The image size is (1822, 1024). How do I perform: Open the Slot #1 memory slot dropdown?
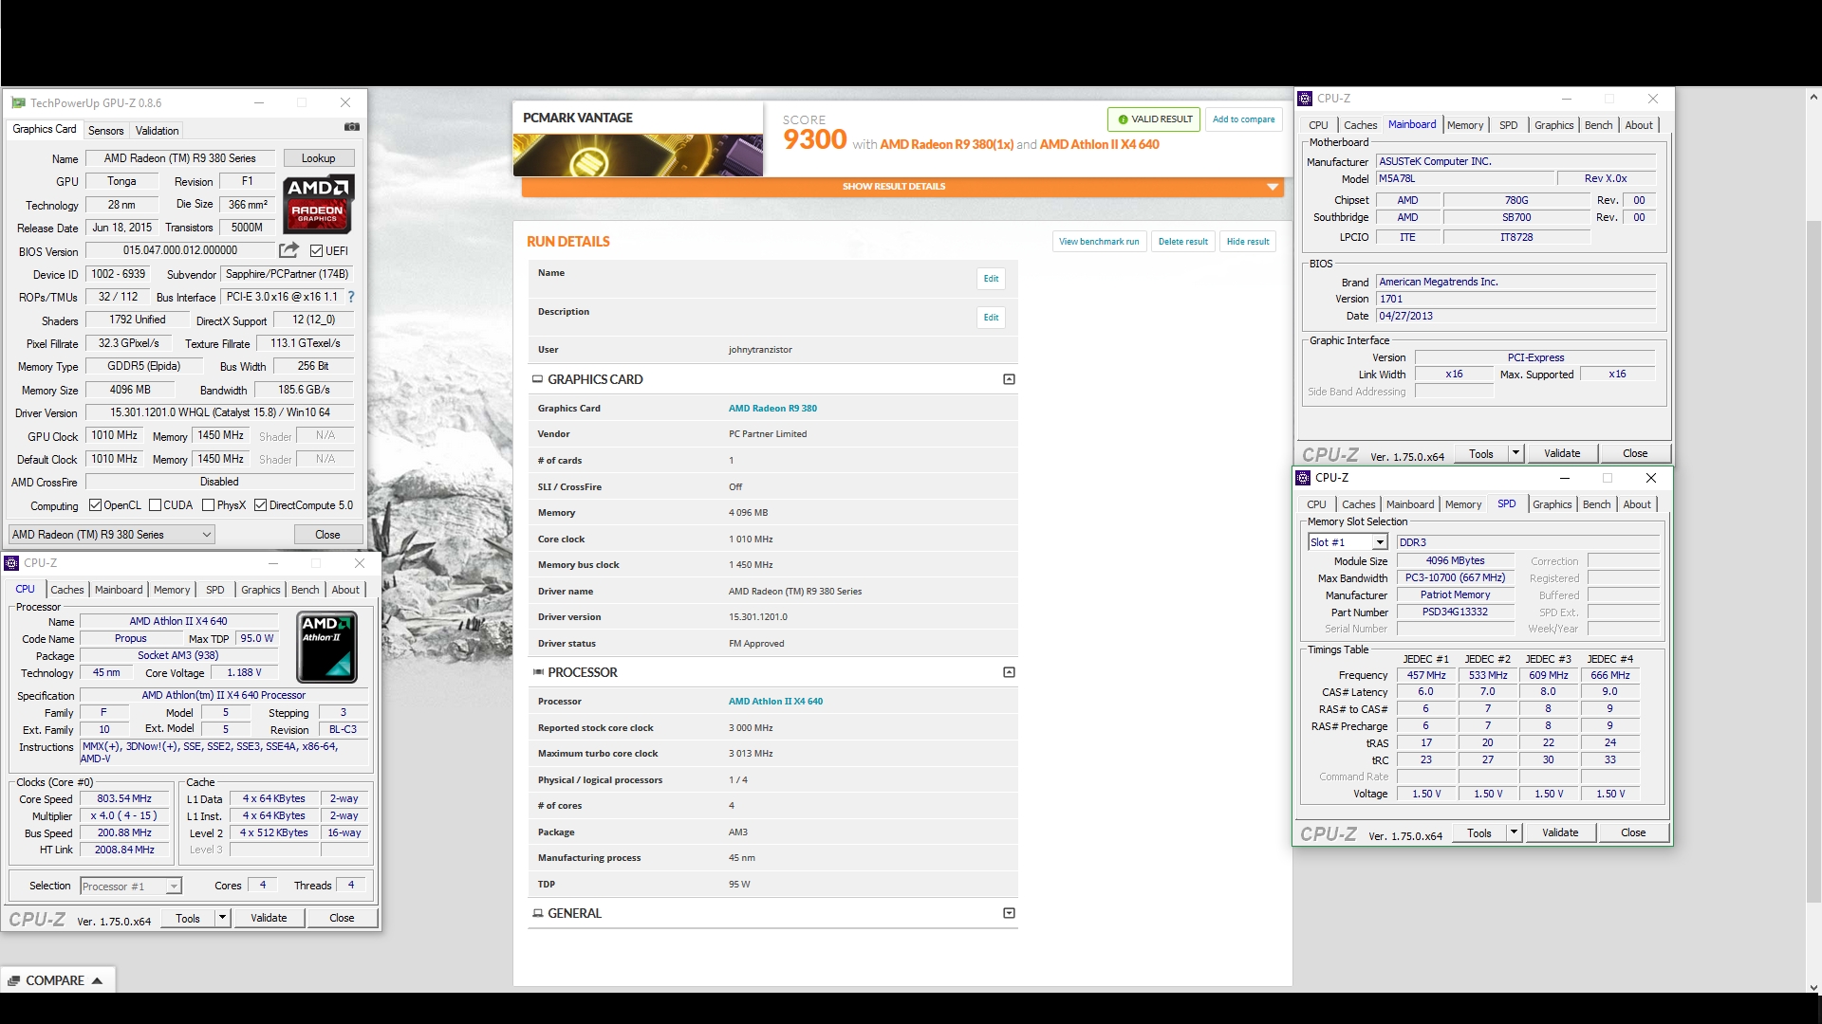pyautogui.click(x=1348, y=542)
